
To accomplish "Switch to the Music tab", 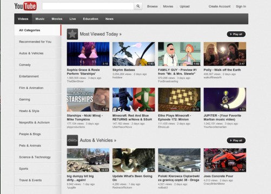I will [40, 19].
